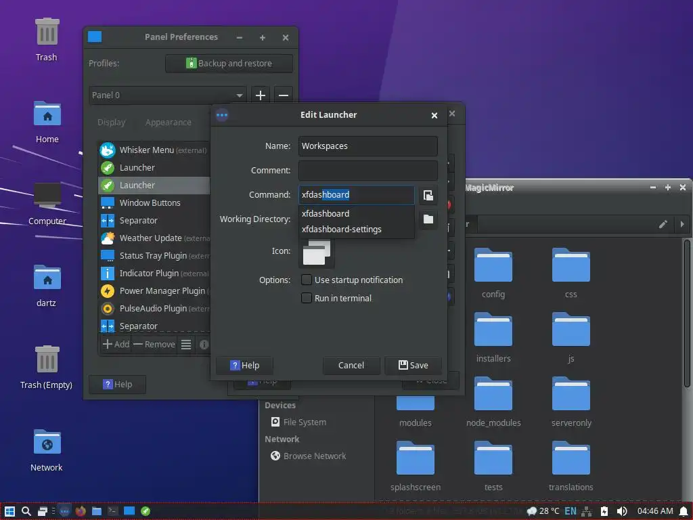The image size is (693, 520).
Task: Select Whisker Menu in items list
Action: pos(154,150)
